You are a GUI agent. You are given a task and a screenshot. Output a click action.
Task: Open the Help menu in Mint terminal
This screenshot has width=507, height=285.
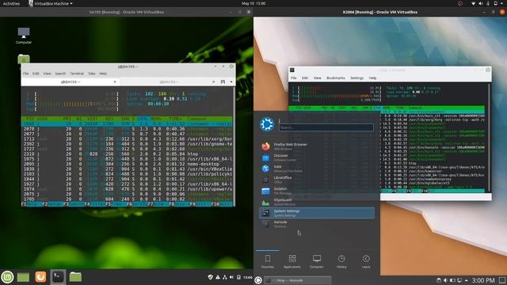tap(103, 74)
